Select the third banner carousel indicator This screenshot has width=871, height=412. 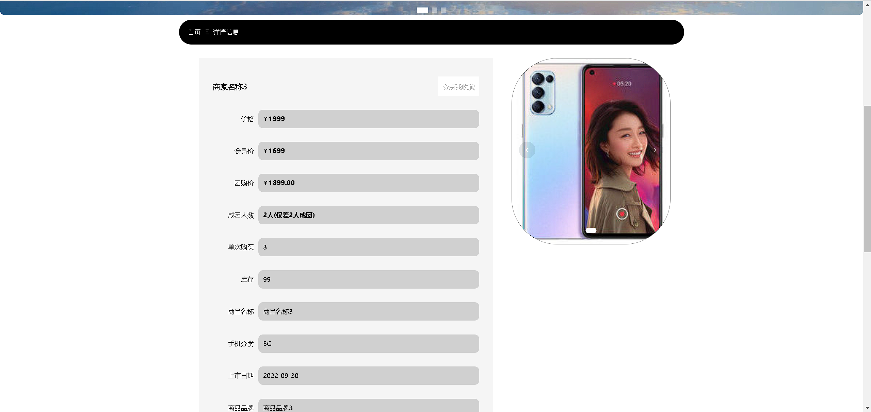pyautogui.click(x=443, y=10)
